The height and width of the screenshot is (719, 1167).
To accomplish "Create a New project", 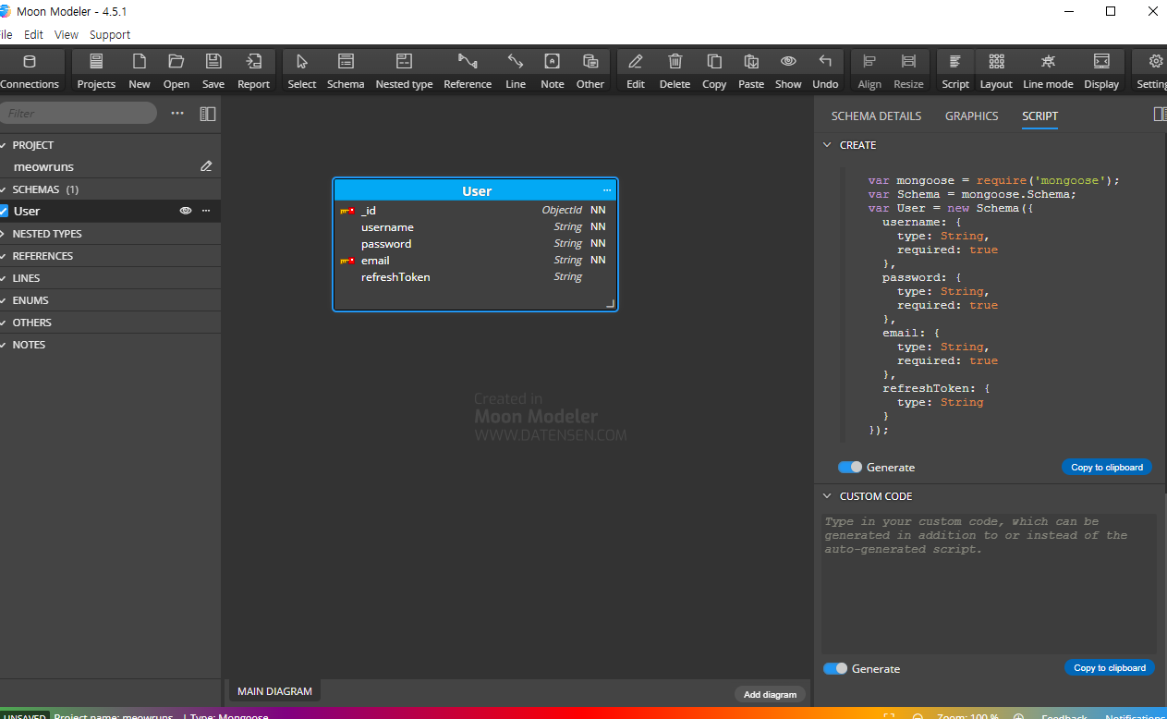I will point(140,71).
